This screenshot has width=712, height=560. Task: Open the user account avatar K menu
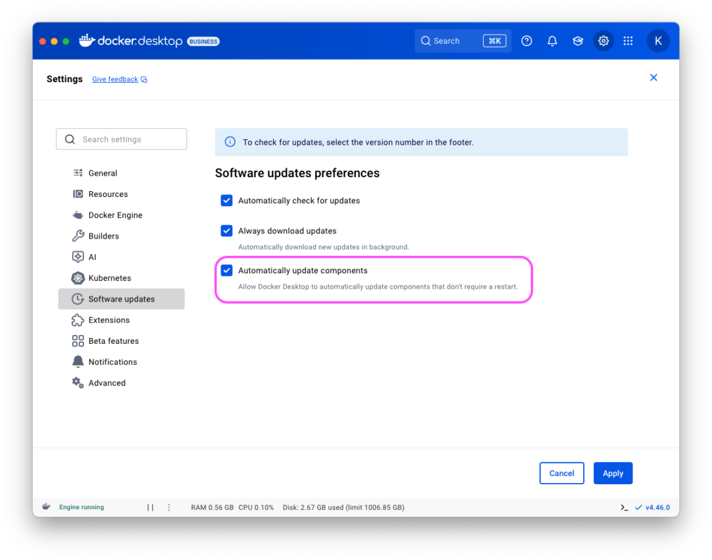(x=658, y=41)
